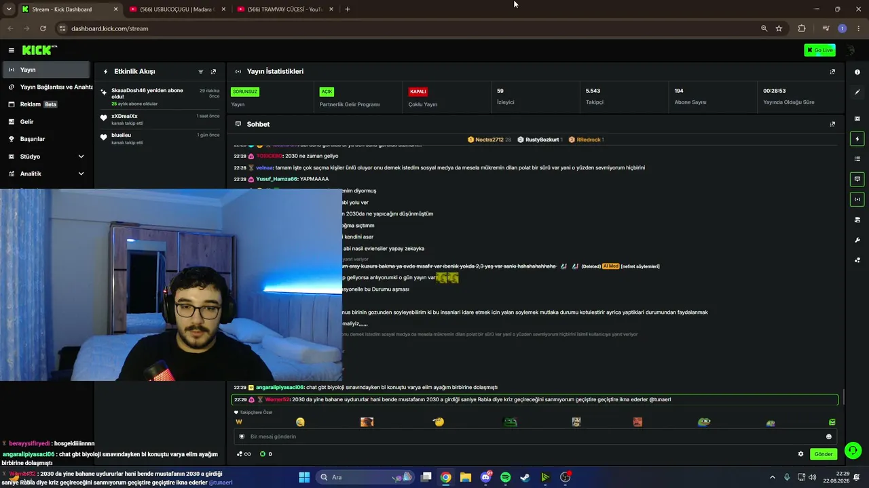This screenshot has width=869, height=488.
Task: Click the velnaa username in chat
Action: pos(265,167)
